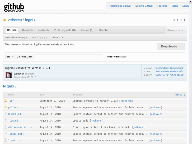The height and width of the screenshot is (144, 192).
Task: Click joshaven link in debian-install.sh row
Action: tap(139, 127)
